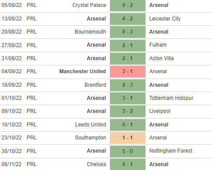Open the 5 - 0 Nottingham Forest result
212x170 pixels.
(128, 151)
